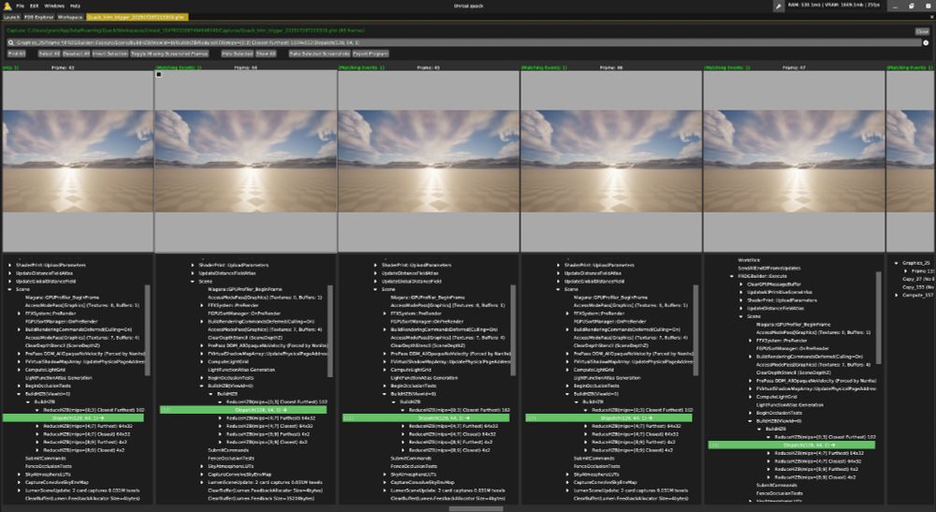Open the Frame 45 sky screenshot thumbnail
936x512 pixels.
(x=429, y=161)
